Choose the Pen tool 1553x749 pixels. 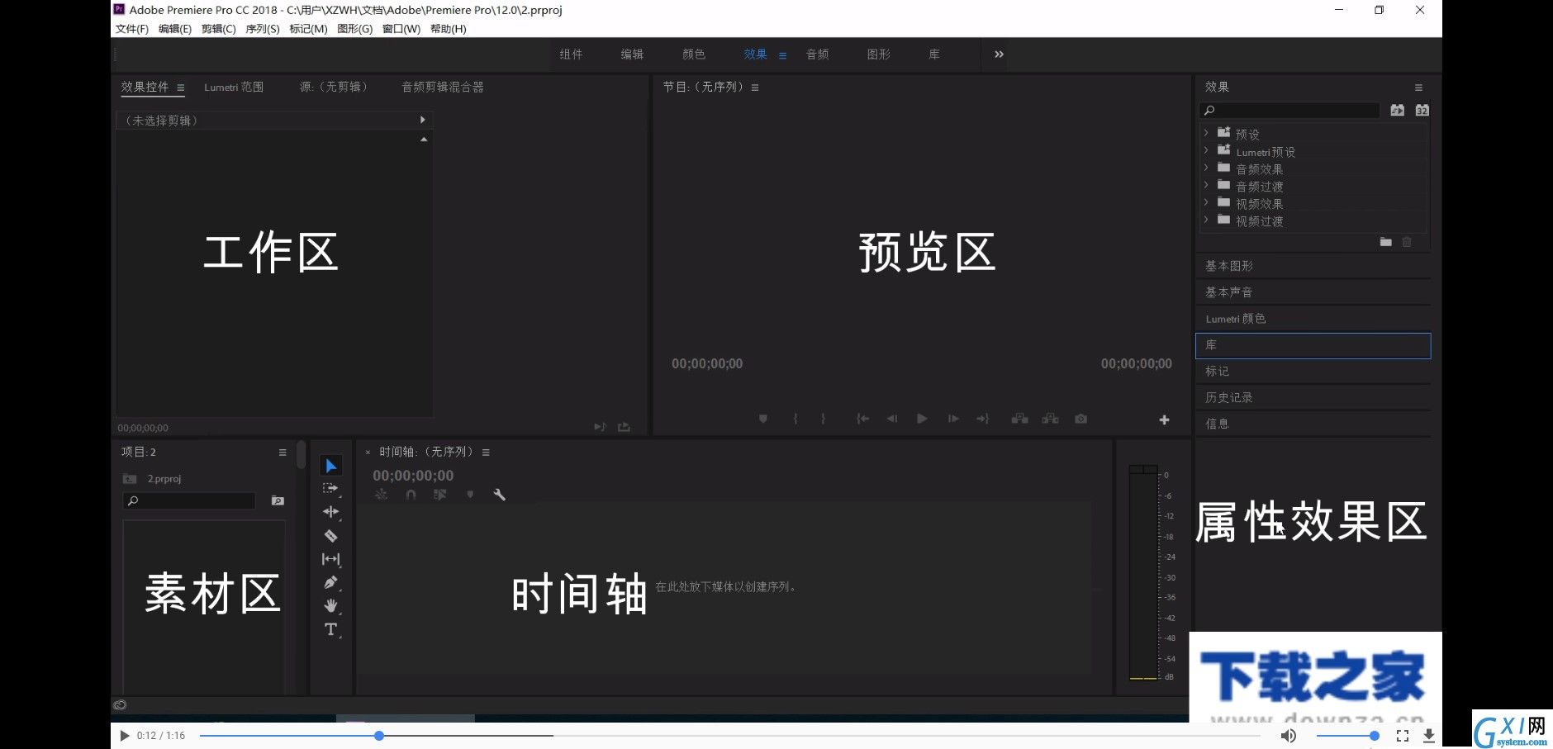tap(330, 582)
